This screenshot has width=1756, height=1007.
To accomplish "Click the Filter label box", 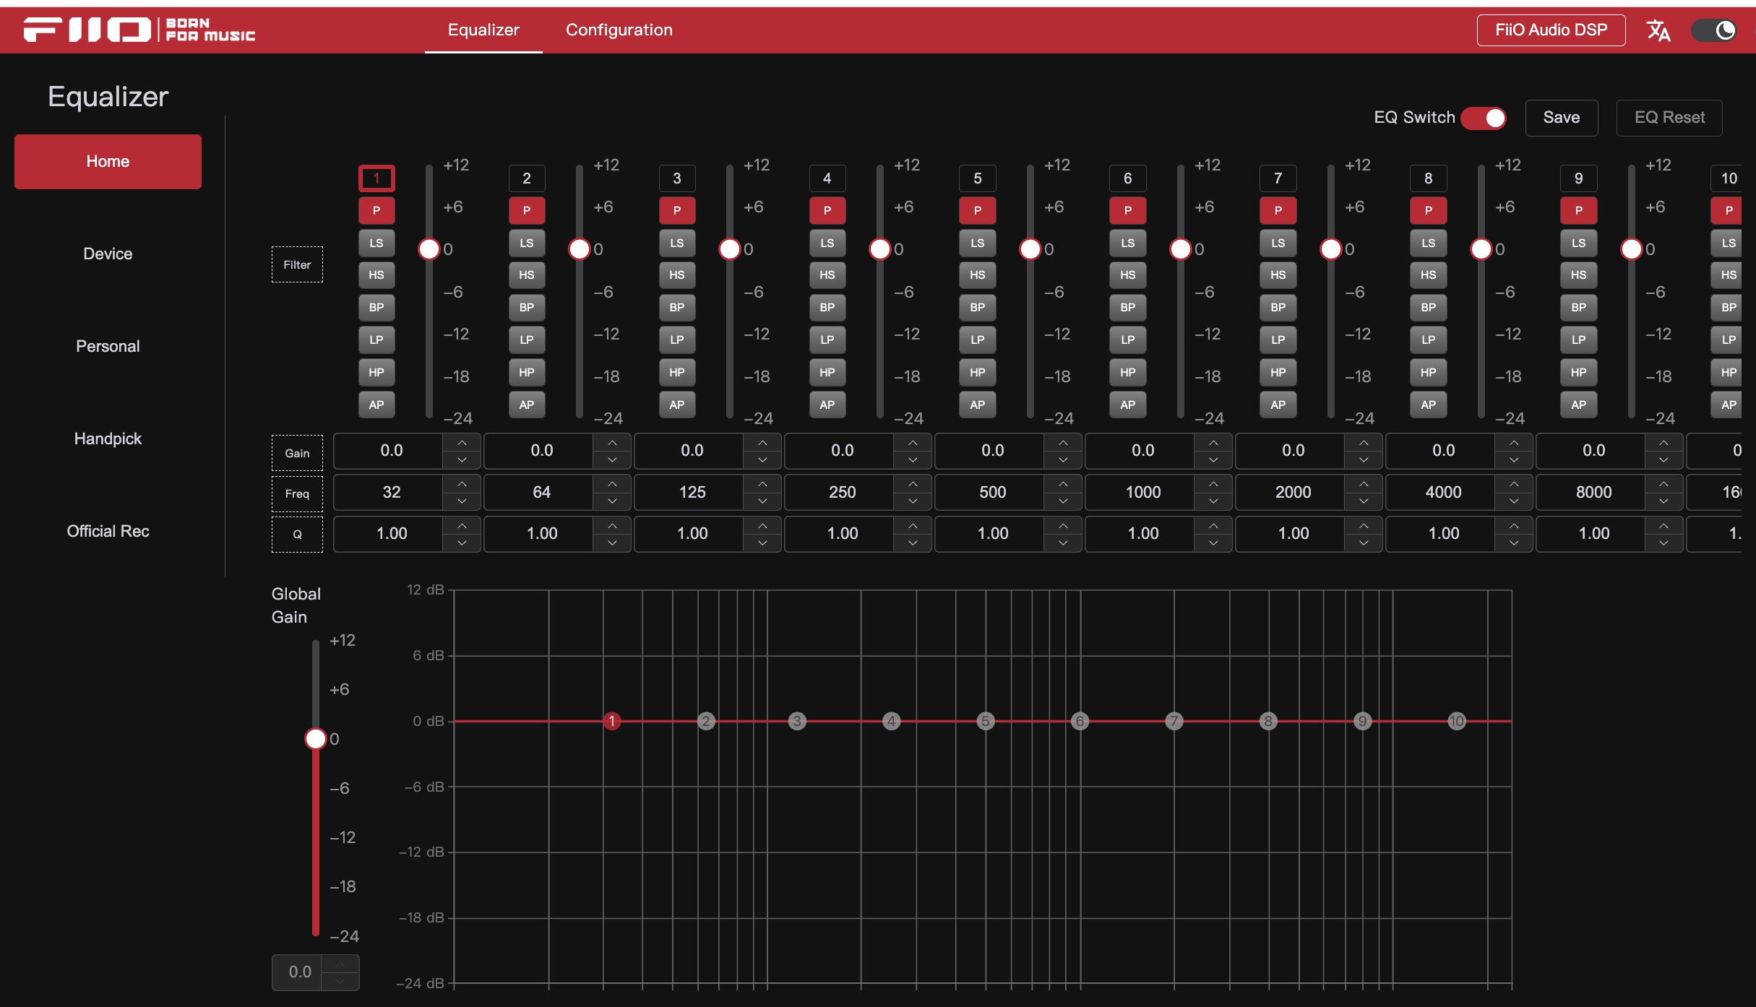I will 297,264.
